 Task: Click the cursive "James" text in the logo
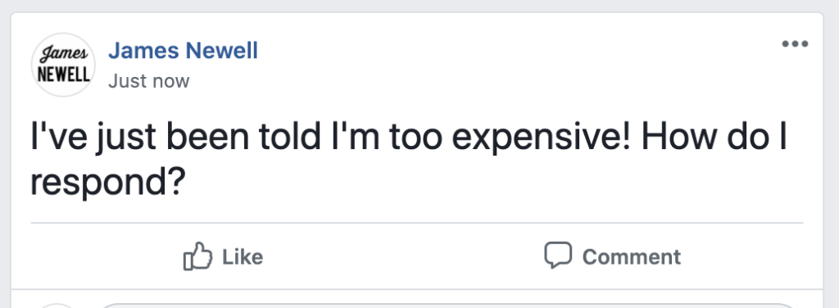tap(64, 54)
